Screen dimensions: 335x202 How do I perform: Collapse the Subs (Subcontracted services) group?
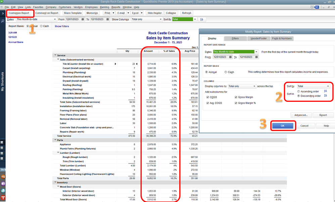pos(58,59)
